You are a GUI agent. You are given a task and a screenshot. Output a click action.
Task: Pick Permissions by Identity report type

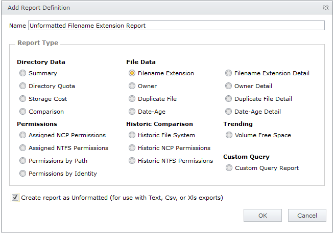pos(22,174)
